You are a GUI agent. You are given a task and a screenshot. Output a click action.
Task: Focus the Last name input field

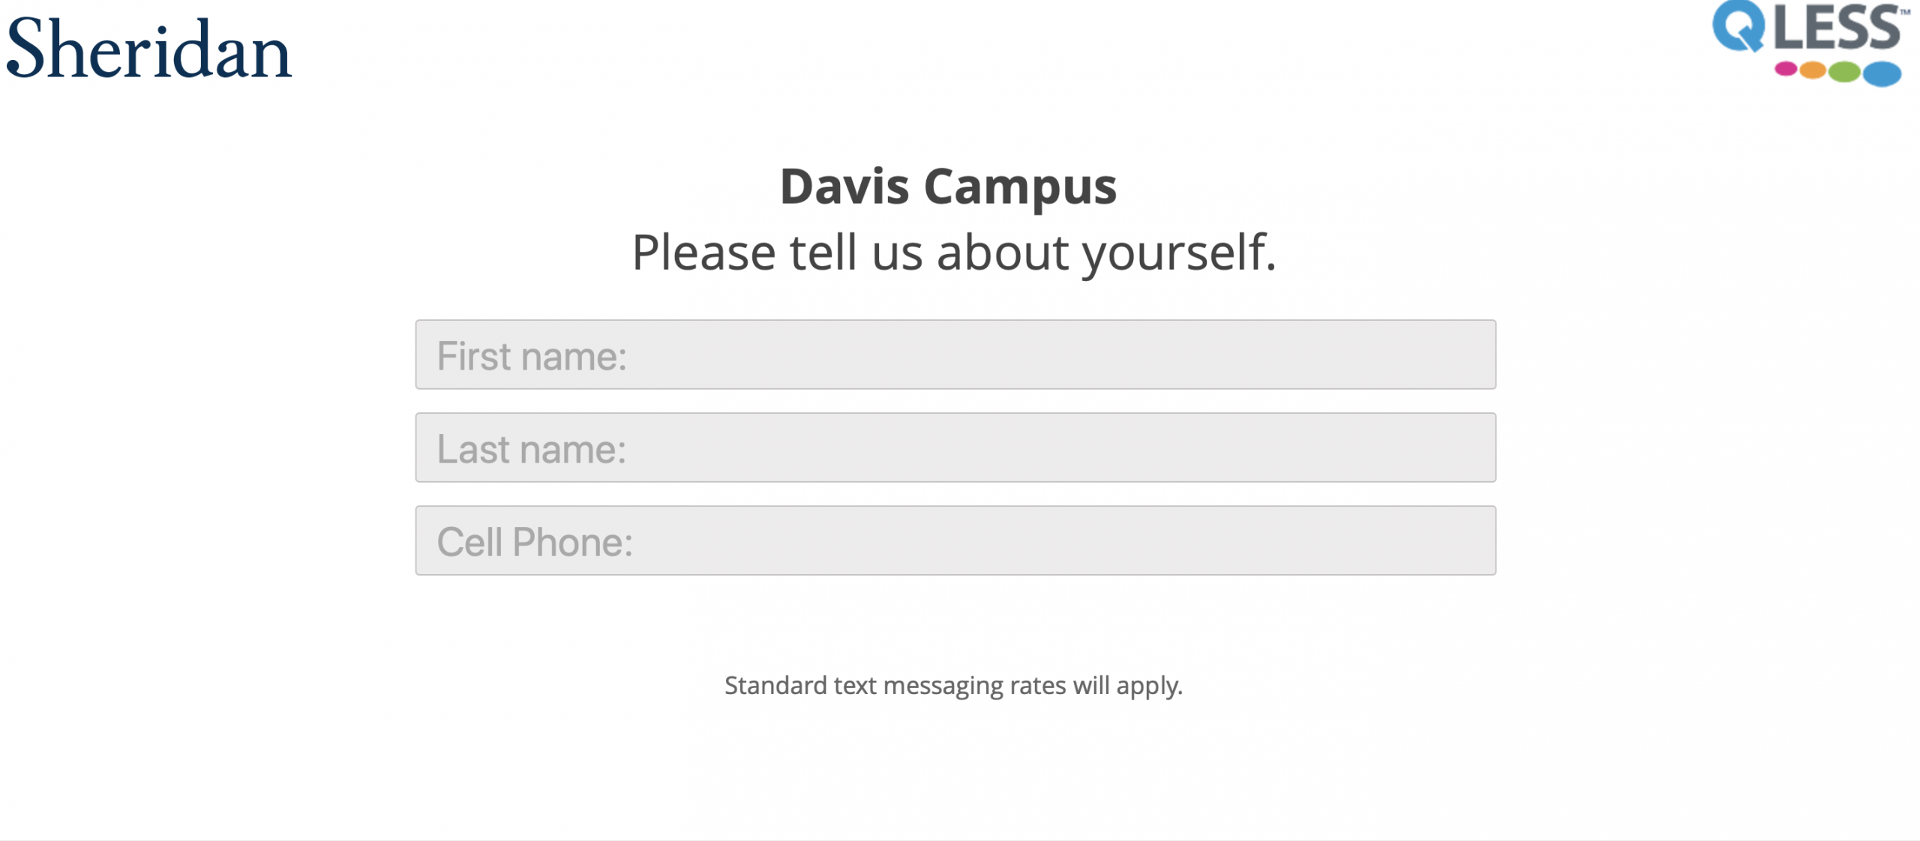(955, 447)
